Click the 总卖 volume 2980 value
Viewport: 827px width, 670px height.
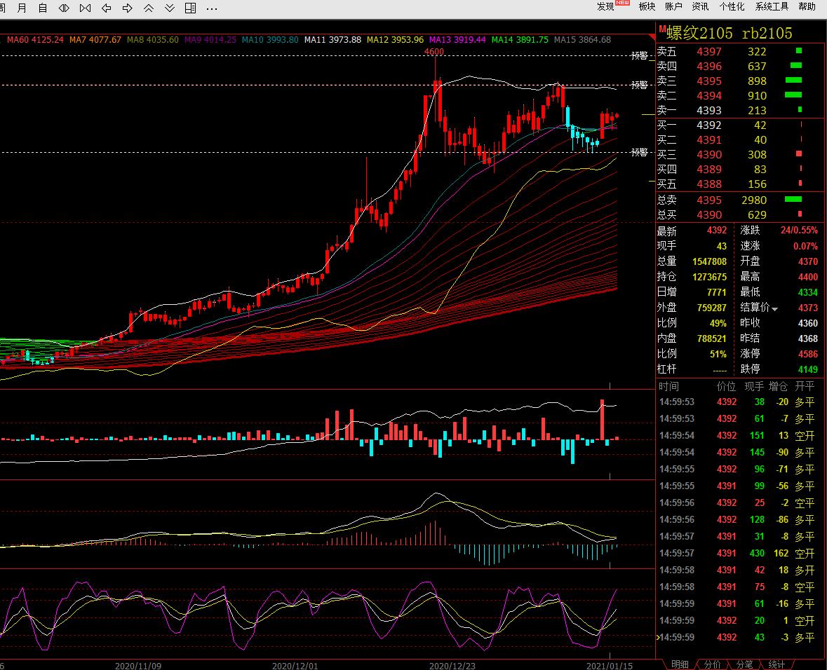[753, 200]
